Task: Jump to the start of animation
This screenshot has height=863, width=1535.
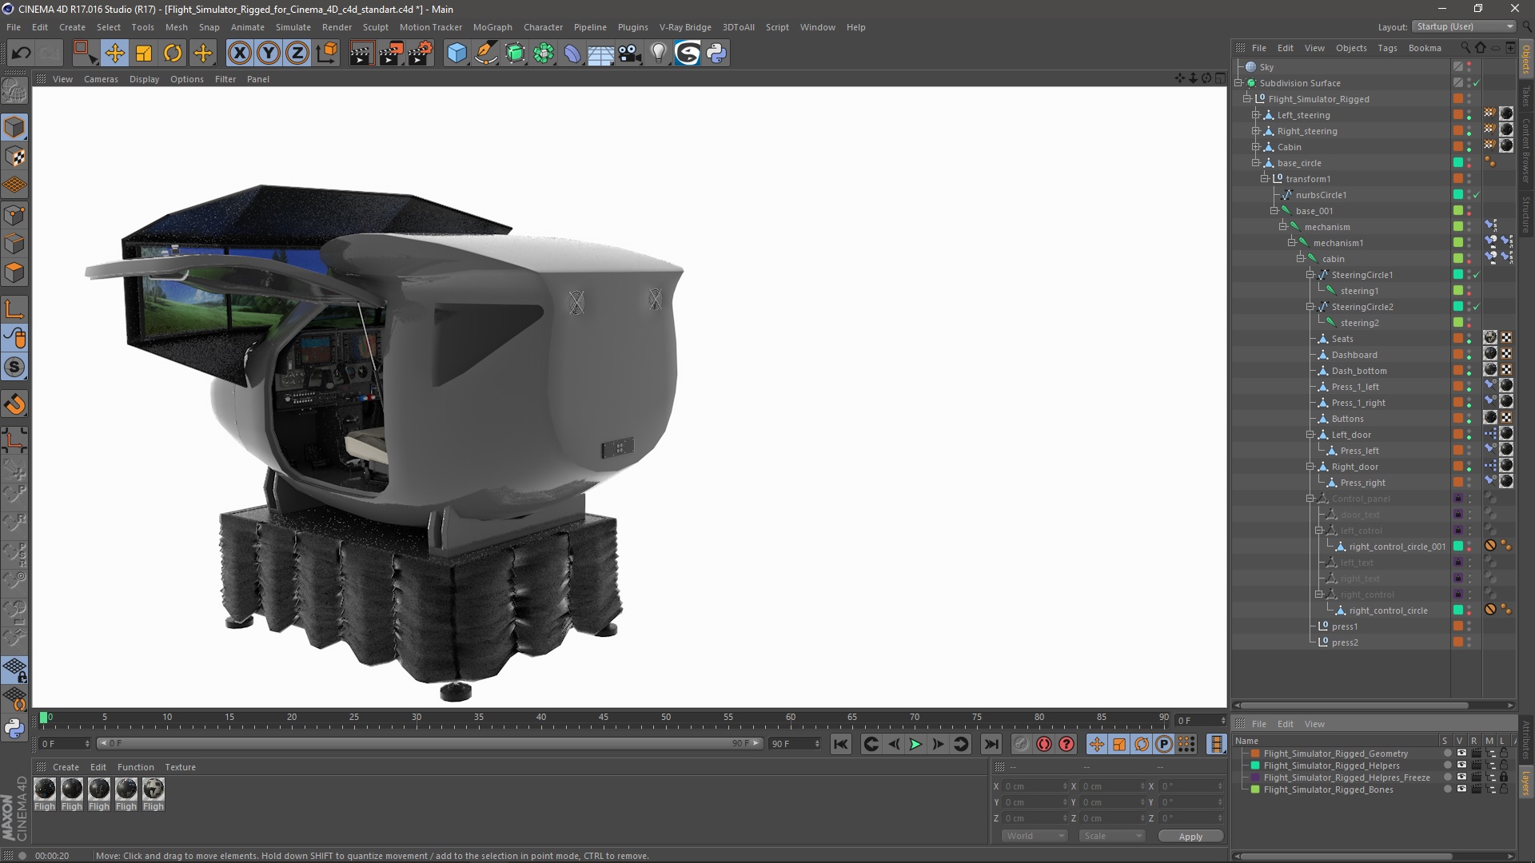Action: coord(841,744)
